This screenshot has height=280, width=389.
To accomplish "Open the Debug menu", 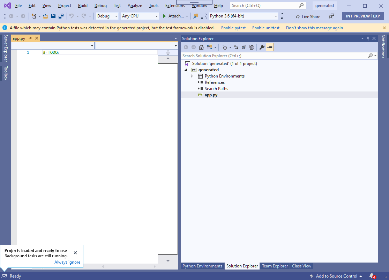I will pyautogui.click(x=100, y=6).
